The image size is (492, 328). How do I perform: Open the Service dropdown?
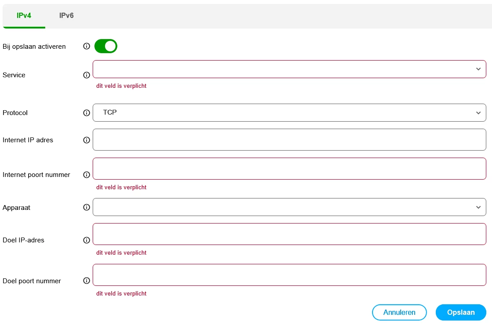pos(289,69)
